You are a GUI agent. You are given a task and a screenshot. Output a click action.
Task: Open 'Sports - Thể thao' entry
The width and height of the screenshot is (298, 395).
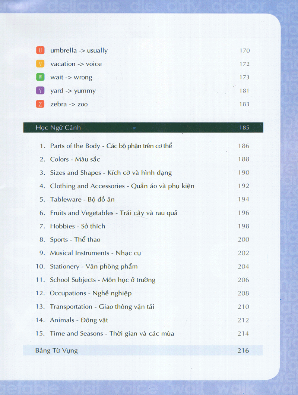(x=75, y=240)
